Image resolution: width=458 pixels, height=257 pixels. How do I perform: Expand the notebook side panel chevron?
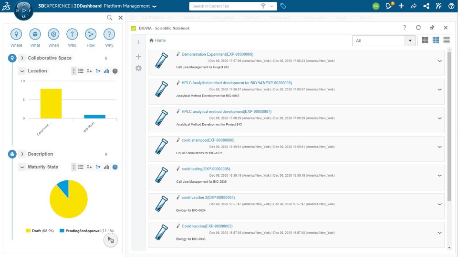coord(138,42)
